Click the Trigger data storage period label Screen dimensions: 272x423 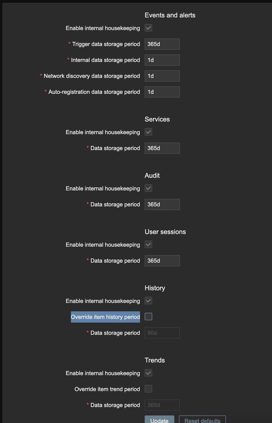point(106,44)
